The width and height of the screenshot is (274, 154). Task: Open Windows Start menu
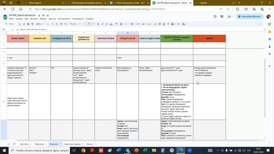4,150
